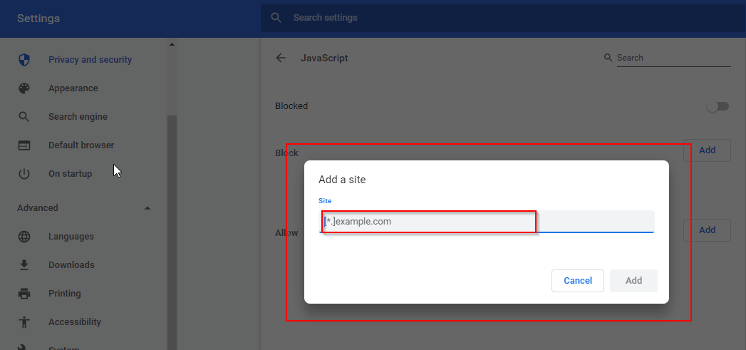Click the Search settings field
The image size is (746, 350).
503,18
